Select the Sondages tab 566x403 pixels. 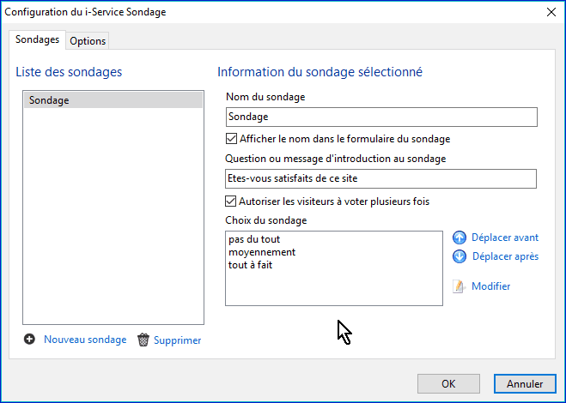38,40
